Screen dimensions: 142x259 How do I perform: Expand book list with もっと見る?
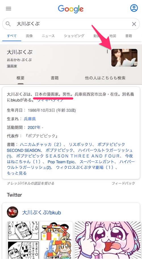point(16,173)
